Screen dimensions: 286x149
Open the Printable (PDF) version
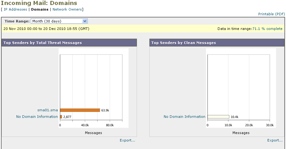271,14
